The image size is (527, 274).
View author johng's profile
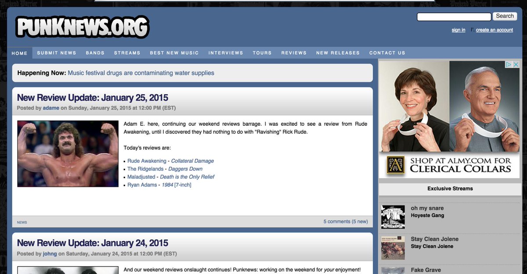50,254
